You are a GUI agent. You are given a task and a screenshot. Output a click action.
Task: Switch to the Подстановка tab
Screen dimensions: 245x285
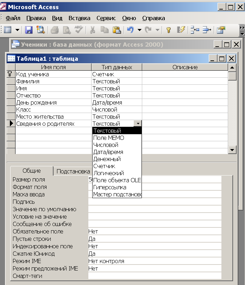pyautogui.click(x=73, y=171)
